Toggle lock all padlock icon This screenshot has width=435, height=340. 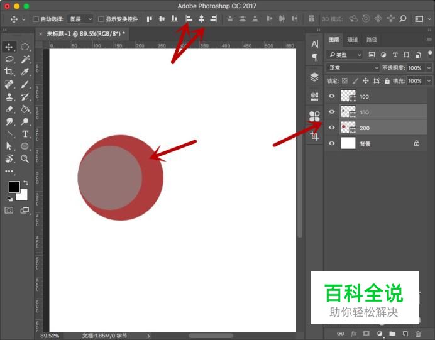tap(387, 81)
